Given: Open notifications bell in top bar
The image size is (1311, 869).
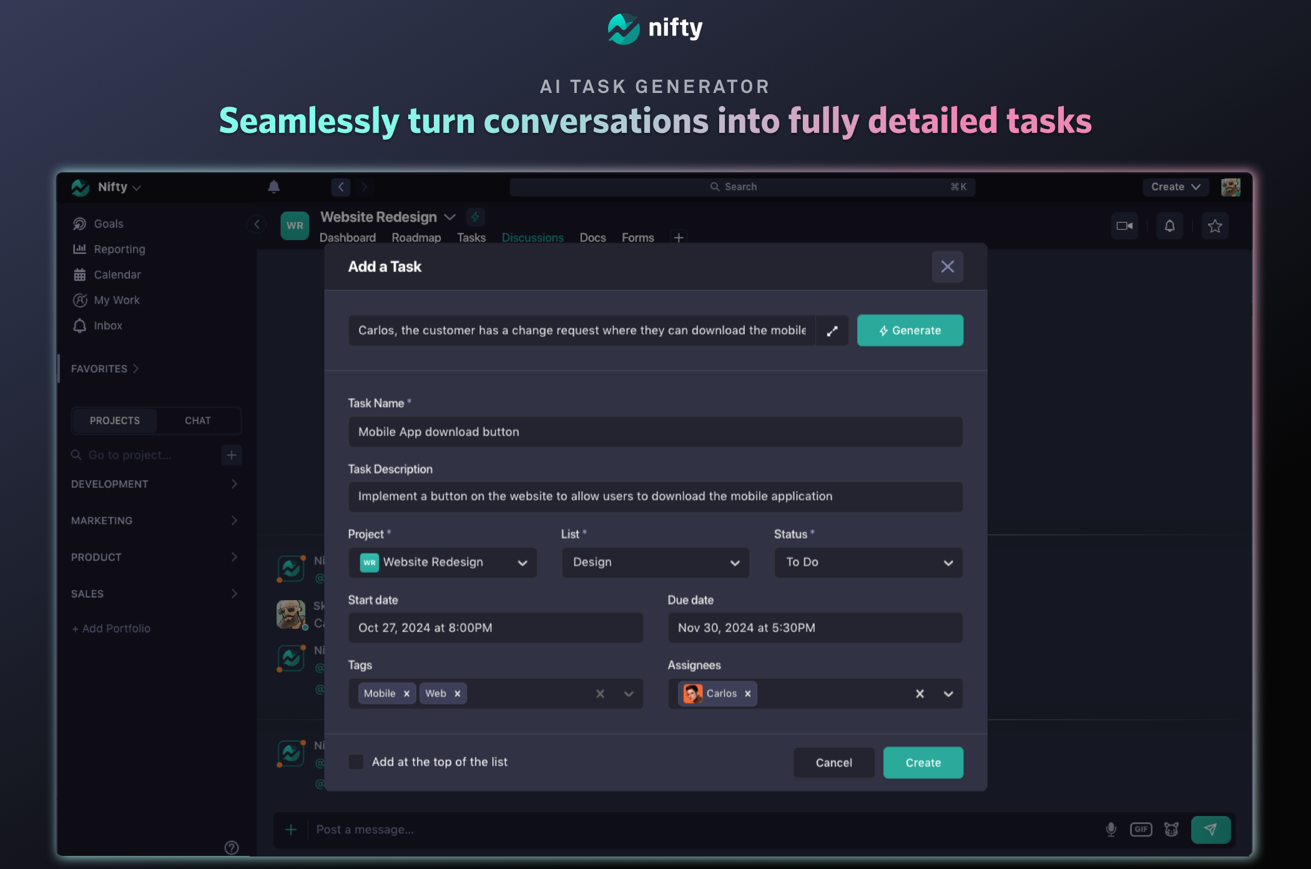Looking at the screenshot, I should coord(273,187).
